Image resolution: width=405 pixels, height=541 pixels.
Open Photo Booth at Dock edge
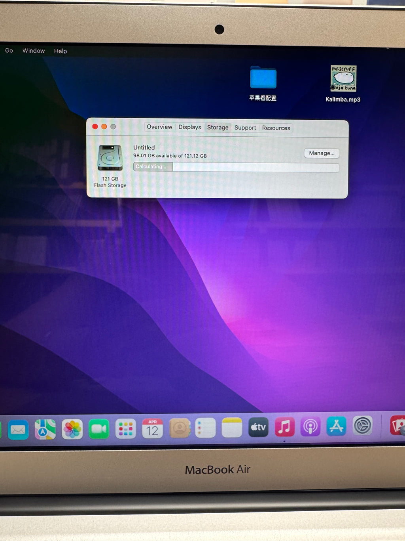point(397,425)
